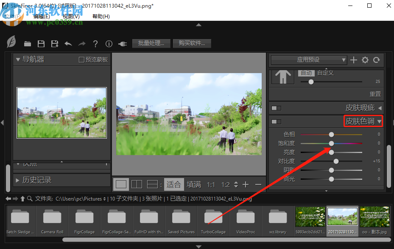Redo the undone edit
Viewport: 394px width, 249px height.
click(82, 44)
